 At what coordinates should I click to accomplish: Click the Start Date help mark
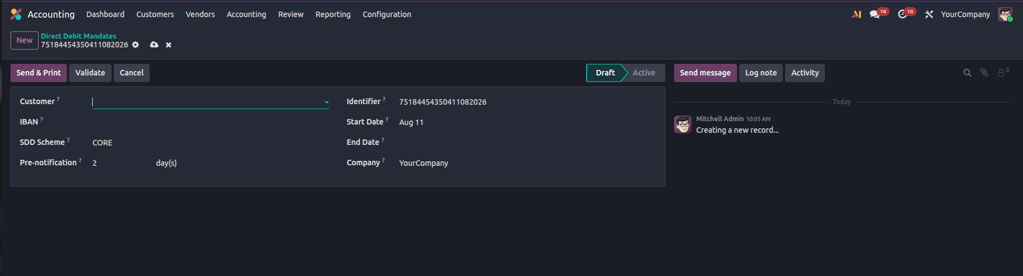click(x=386, y=120)
